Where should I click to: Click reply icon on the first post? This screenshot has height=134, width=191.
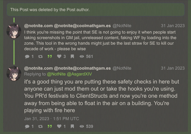coord(27,56)
